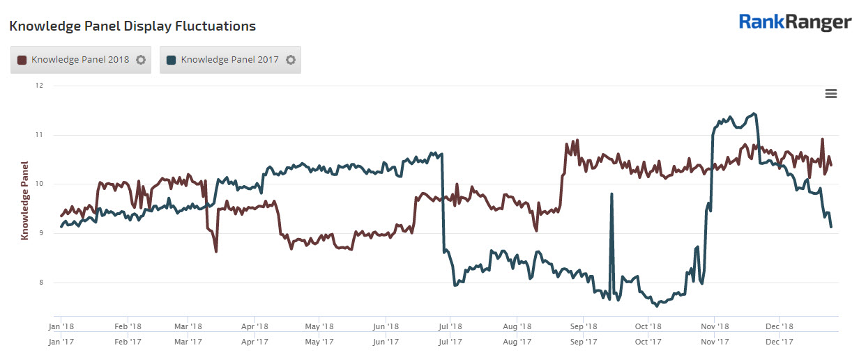Viewport: 859px width, 357px height.
Task: Click the y-axis value 8 label
Action: [40, 283]
